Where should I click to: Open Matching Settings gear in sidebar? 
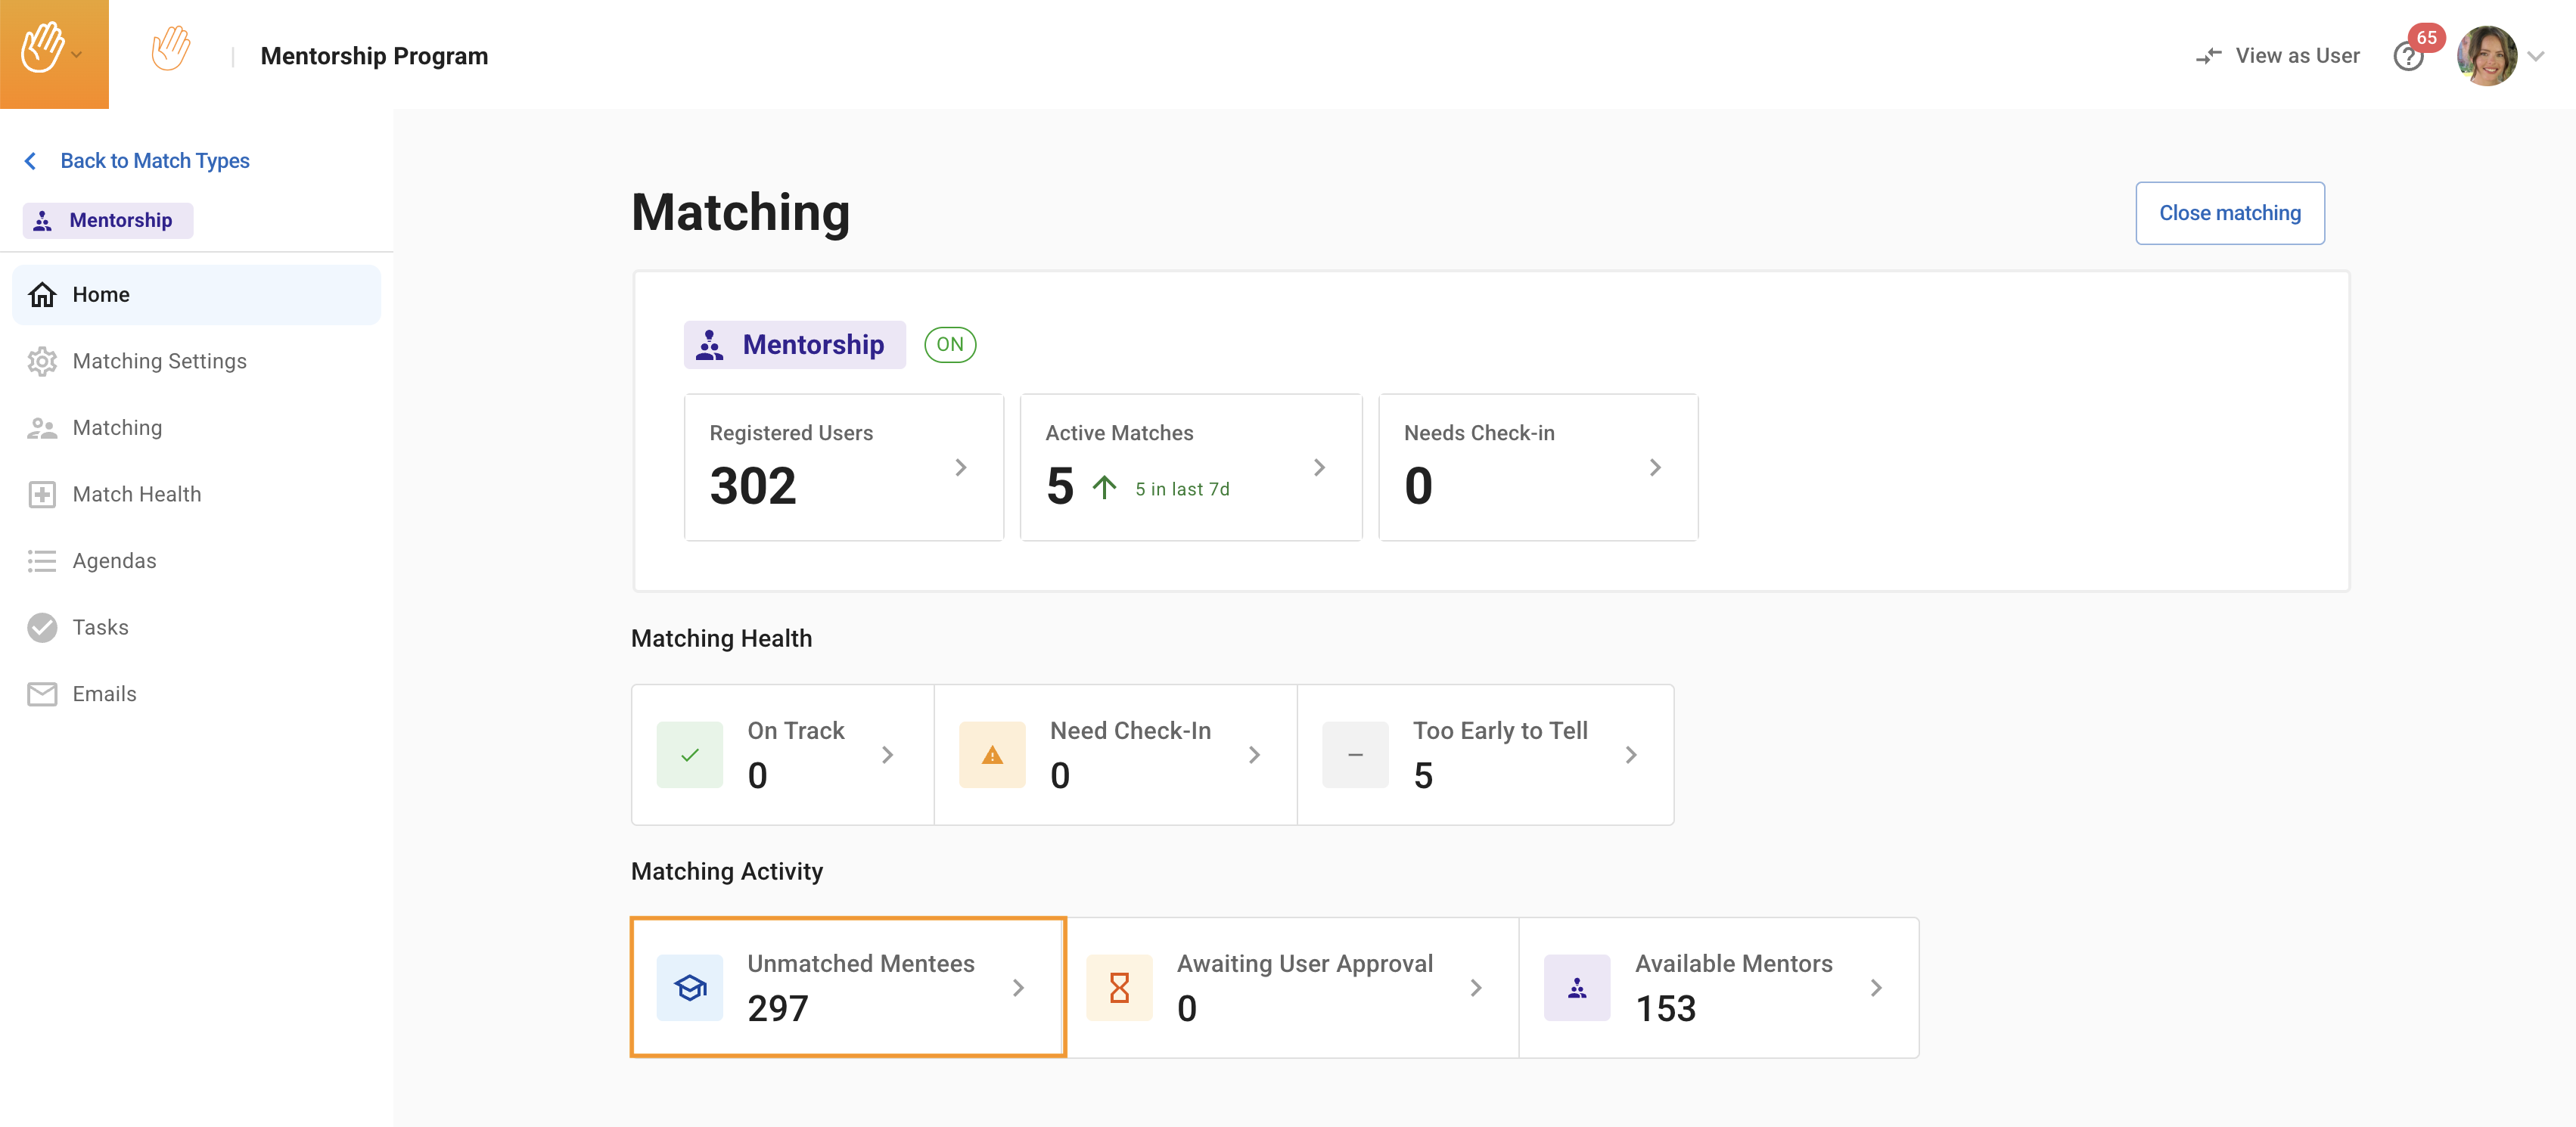point(42,361)
